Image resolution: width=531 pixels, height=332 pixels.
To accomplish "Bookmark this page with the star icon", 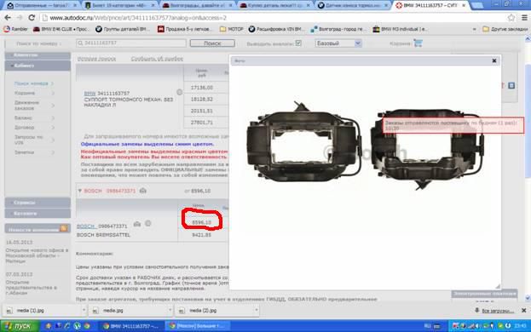I will pos(511,18).
